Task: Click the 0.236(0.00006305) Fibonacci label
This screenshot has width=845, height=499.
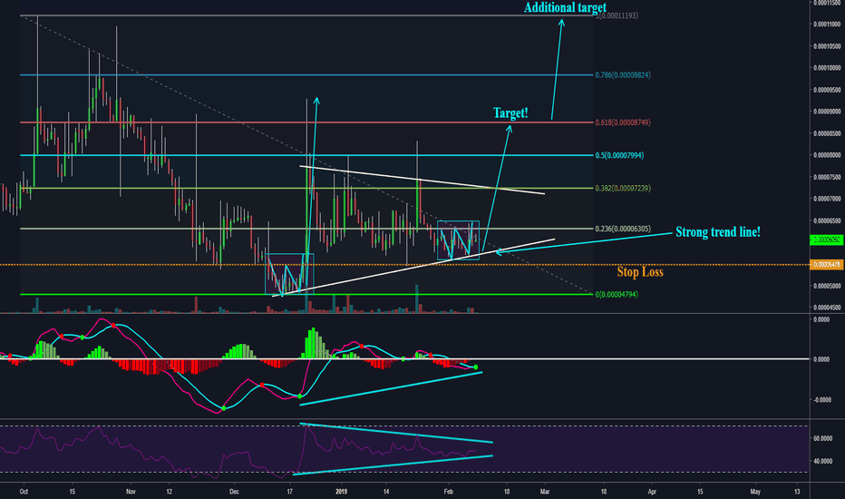Action: click(x=623, y=229)
